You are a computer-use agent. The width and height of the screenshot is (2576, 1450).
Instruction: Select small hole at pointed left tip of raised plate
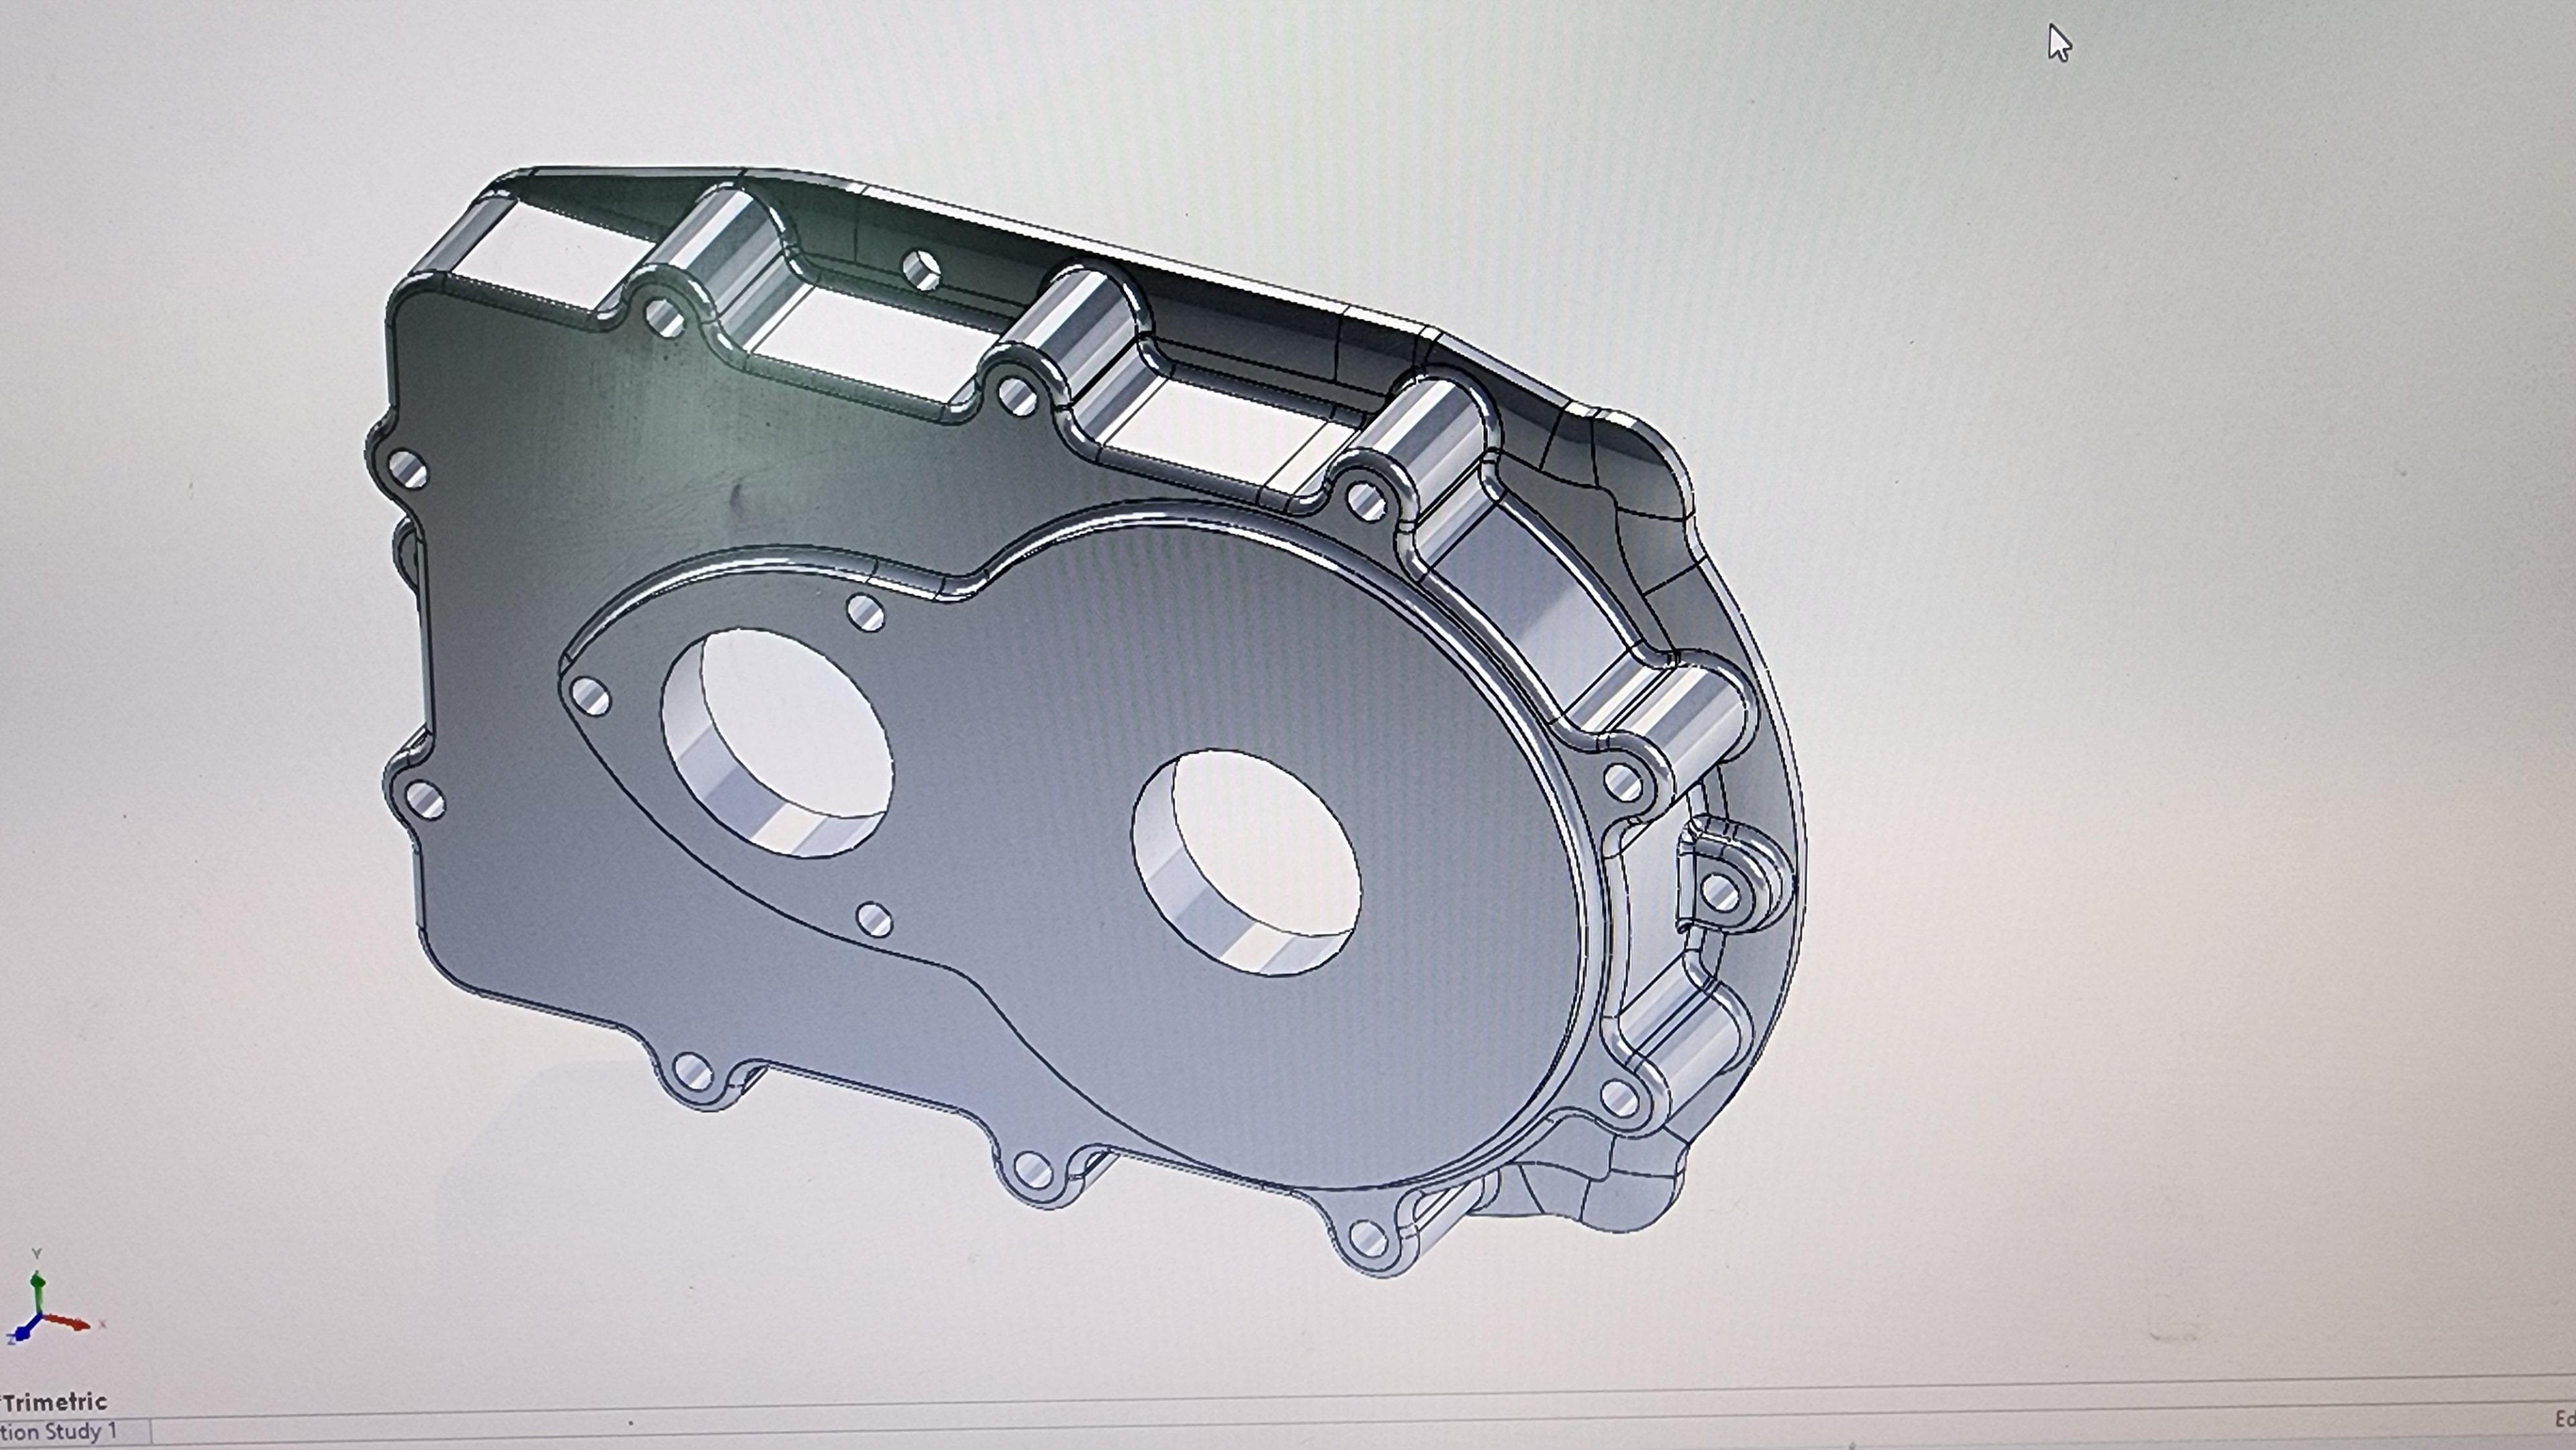click(x=590, y=696)
